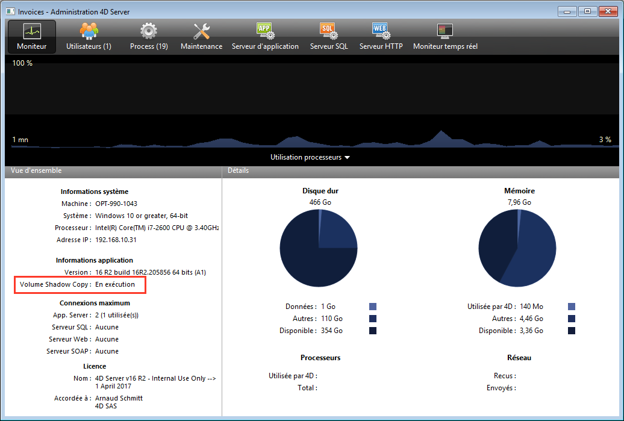Click the app icon in title bar

10,11
